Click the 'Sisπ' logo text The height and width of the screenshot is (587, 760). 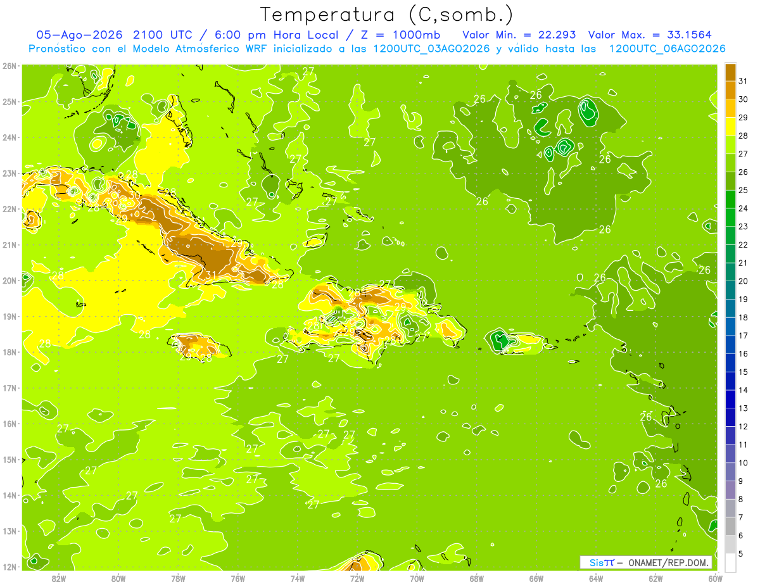click(x=602, y=562)
